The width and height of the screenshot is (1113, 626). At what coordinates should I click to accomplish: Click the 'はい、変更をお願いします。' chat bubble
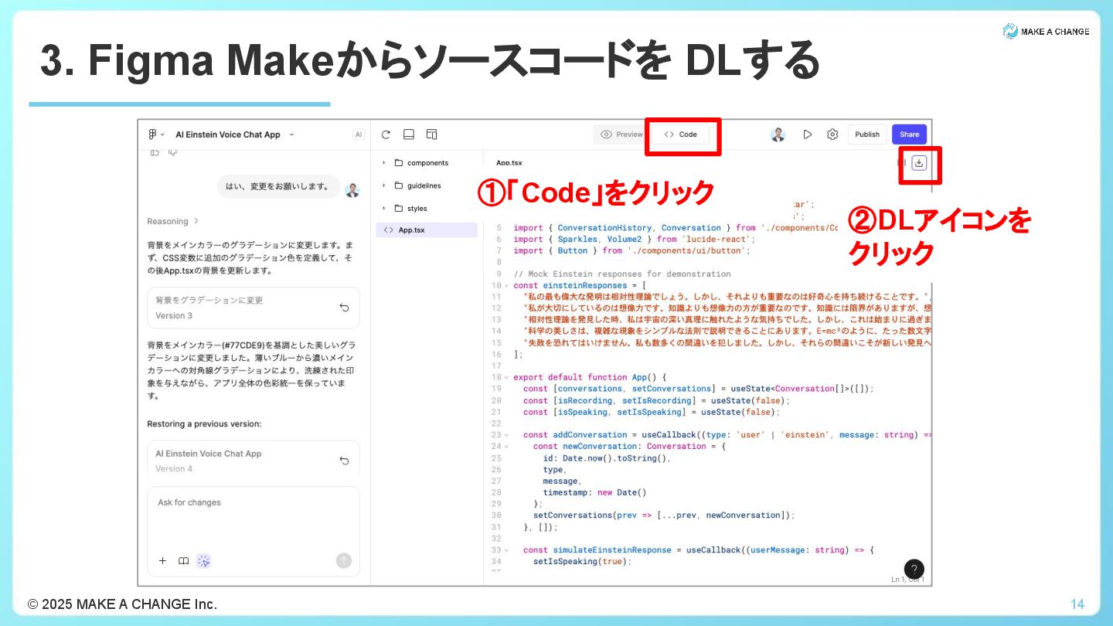tap(277, 186)
